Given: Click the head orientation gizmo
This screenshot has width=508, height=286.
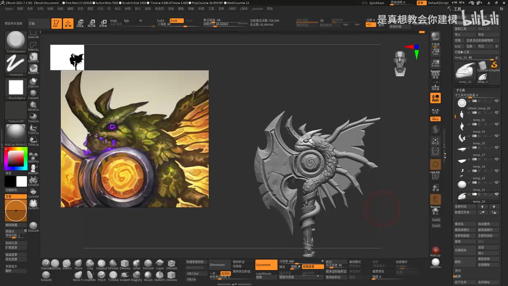Looking at the screenshot, I should tap(400, 63).
